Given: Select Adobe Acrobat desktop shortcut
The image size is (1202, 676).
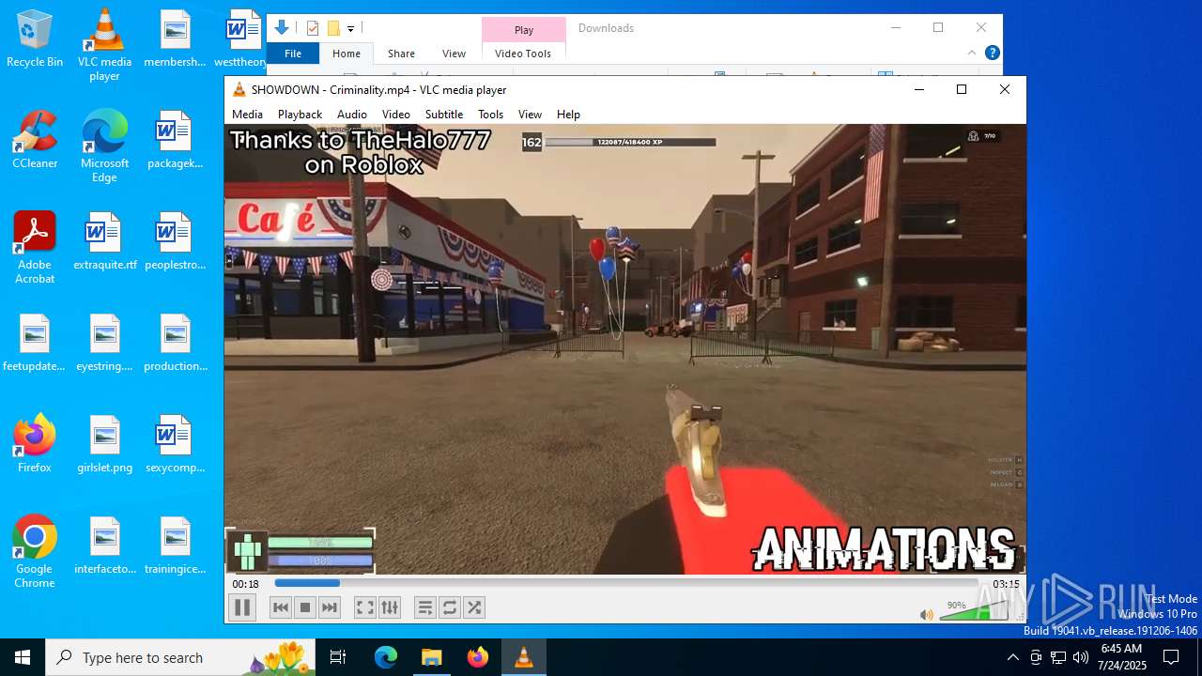Looking at the screenshot, I should tap(35, 249).
